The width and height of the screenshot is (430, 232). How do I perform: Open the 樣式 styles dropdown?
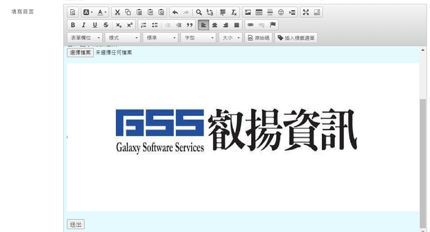123,38
